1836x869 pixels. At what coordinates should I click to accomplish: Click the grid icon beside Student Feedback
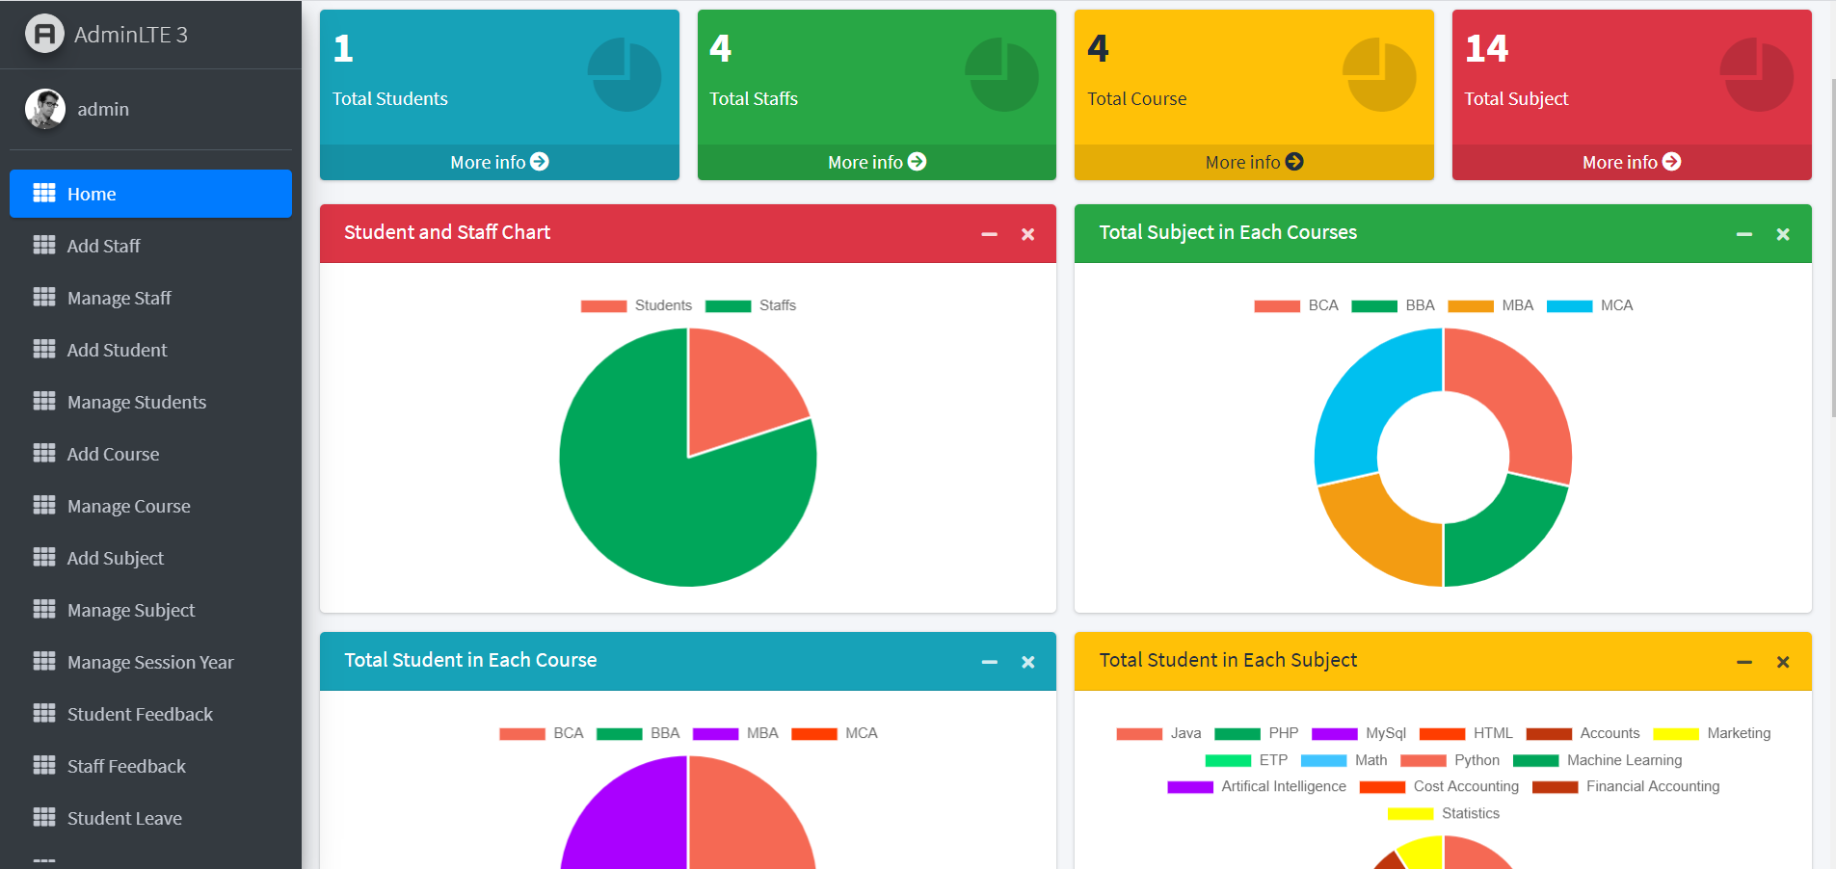(x=44, y=714)
